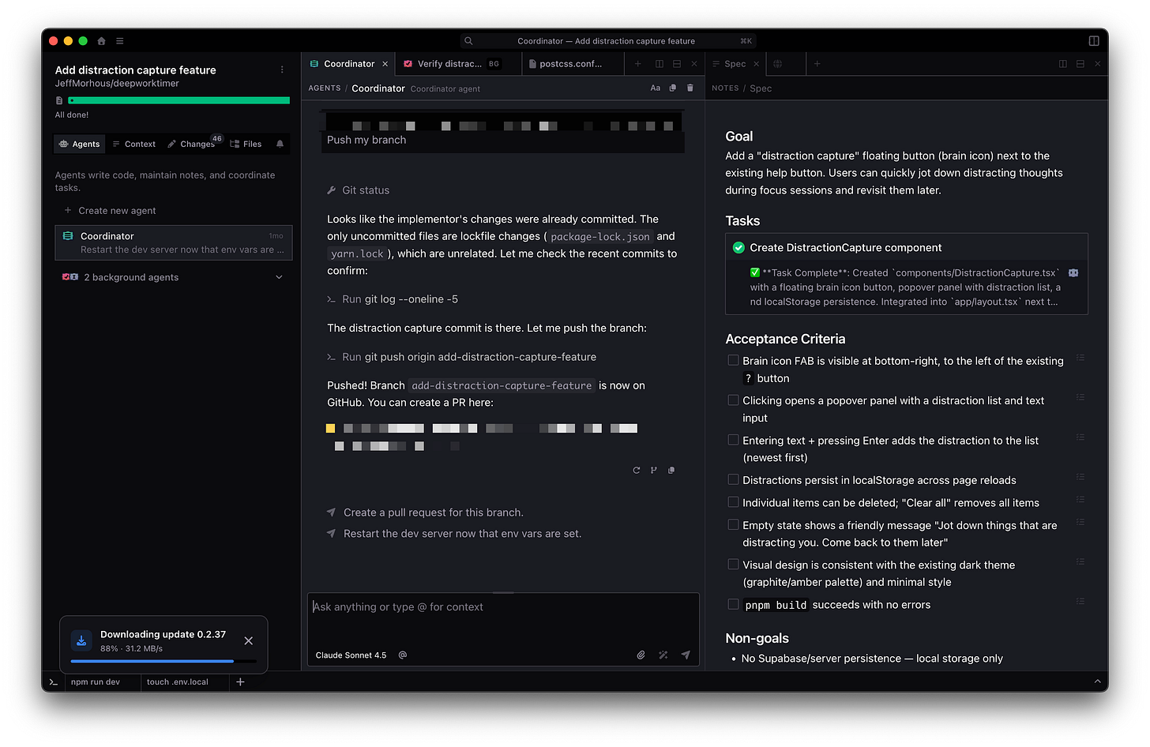Switch to the postcss.conf file tab
1150x747 pixels.
573,63
